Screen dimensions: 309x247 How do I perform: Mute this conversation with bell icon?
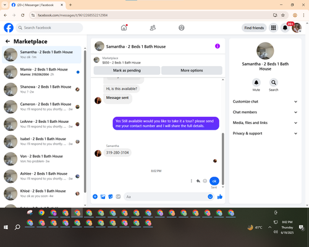point(256,82)
